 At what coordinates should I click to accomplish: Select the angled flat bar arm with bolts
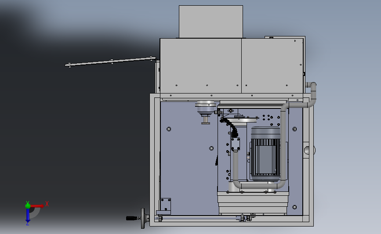(111, 61)
